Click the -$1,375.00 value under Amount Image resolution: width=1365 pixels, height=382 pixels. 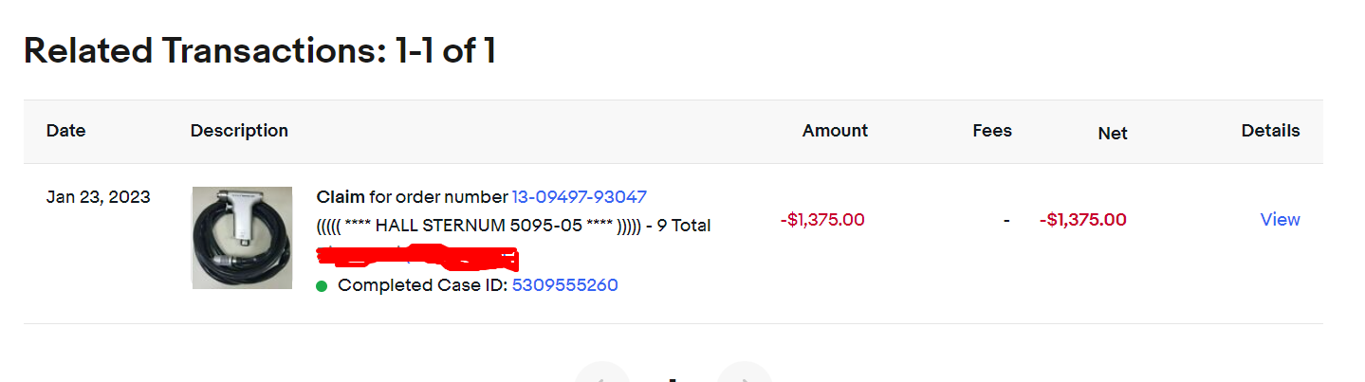point(822,220)
